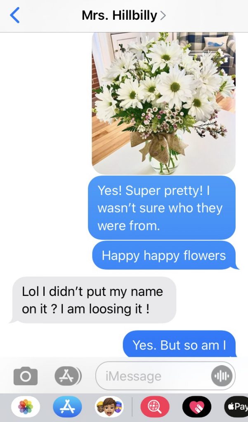Image resolution: width=248 pixels, height=422 pixels.
Task: Open the Photos app in drawer
Action: 26,406
